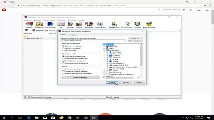Viewport: 214px width, 120px height.
Task: Collapse the Este equipo tree node
Action: pos(104,50)
